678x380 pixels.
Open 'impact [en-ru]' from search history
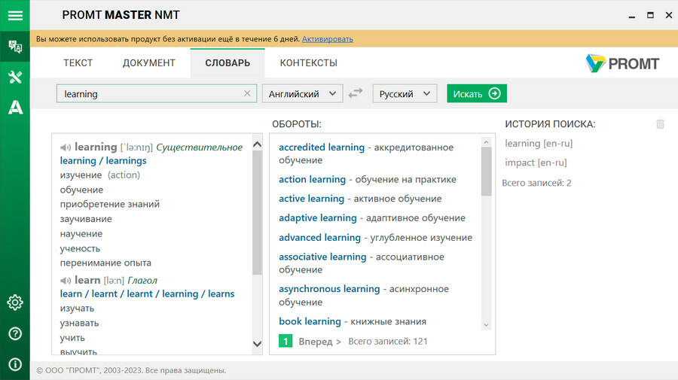[536, 163]
